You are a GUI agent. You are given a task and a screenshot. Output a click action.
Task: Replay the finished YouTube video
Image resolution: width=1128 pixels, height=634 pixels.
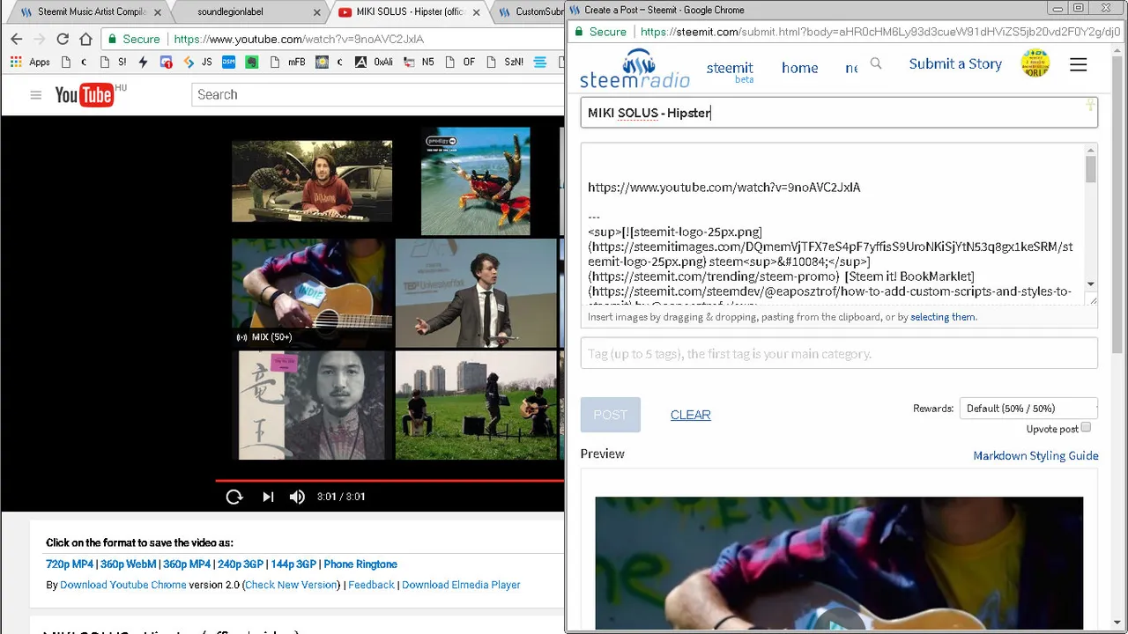click(234, 497)
